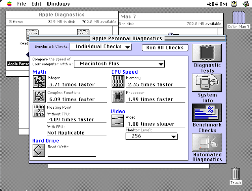
Task: Click the 4:04 AM menu bar clock
Action: tap(217, 4)
